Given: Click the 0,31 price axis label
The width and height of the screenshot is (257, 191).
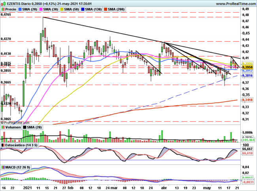Looking at the screenshot, I should [246, 119].
